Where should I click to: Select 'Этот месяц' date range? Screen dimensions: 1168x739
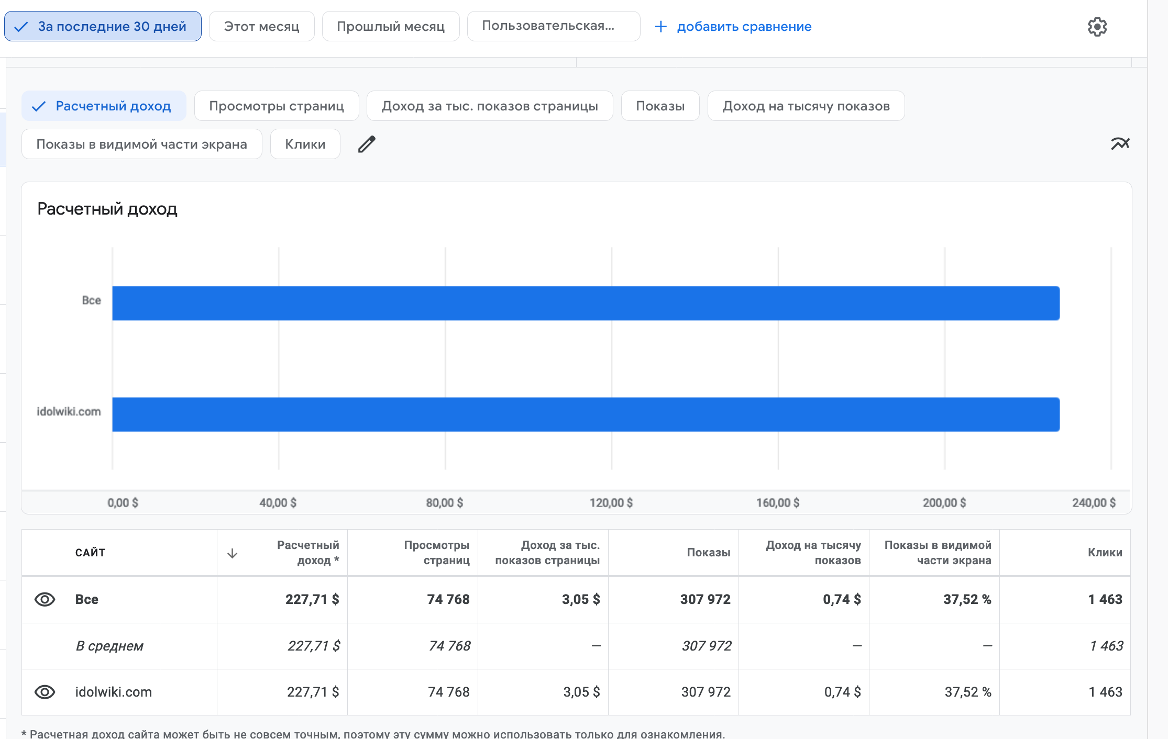coord(261,26)
